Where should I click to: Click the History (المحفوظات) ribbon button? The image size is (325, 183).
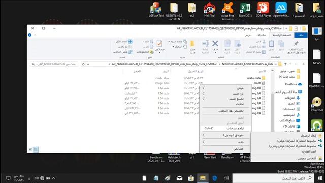(145, 52)
